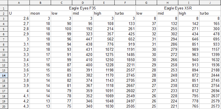Select column F header
This screenshot has width=221, height=109.
tap(125, 3)
